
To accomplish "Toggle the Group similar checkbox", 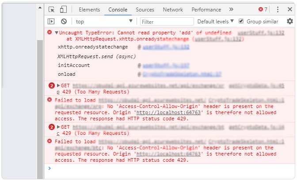I will point(241,21).
